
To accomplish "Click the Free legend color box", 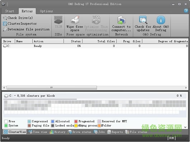I will 6,121.
